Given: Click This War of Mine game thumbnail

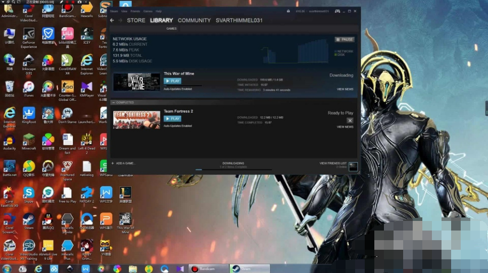Looking at the screenshot, I should 136,82.
